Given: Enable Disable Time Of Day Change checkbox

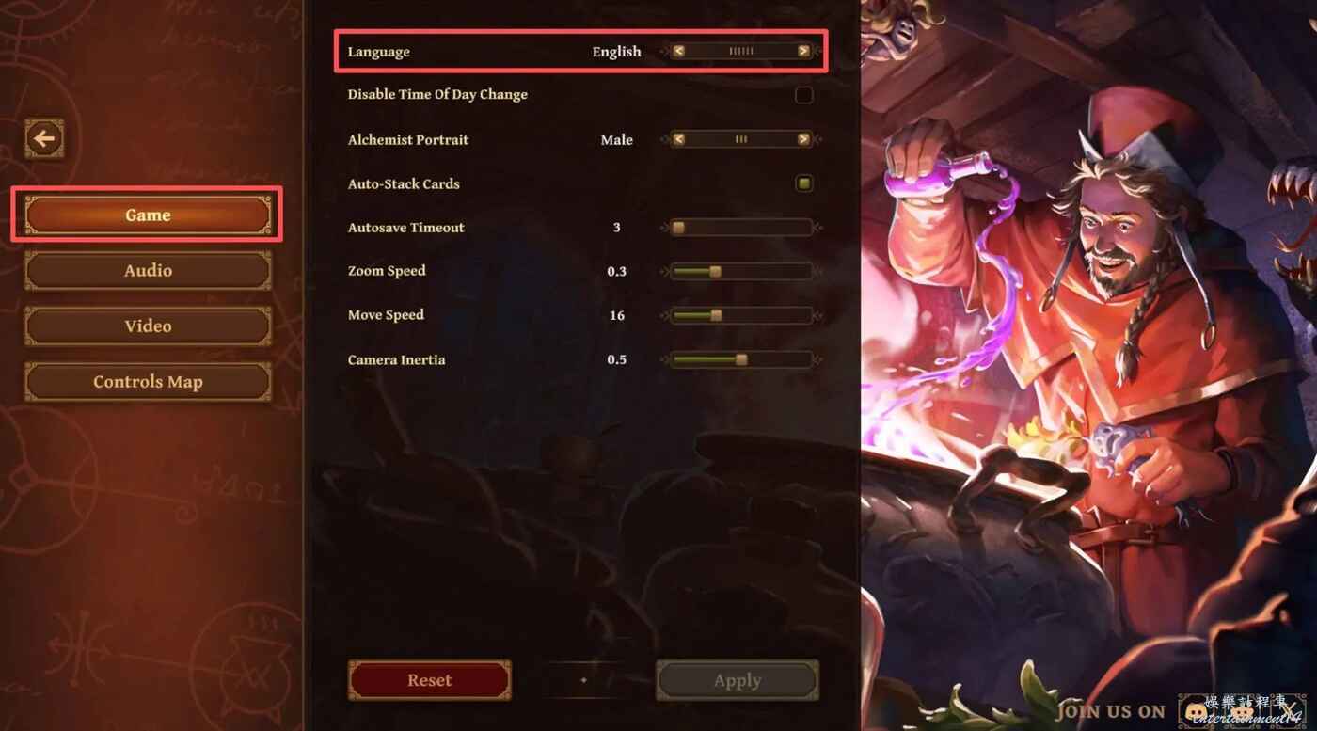Looking at the screenshot, I should [x=803, y=95].
